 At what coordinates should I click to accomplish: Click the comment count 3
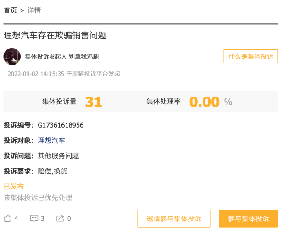pos(43,219)
